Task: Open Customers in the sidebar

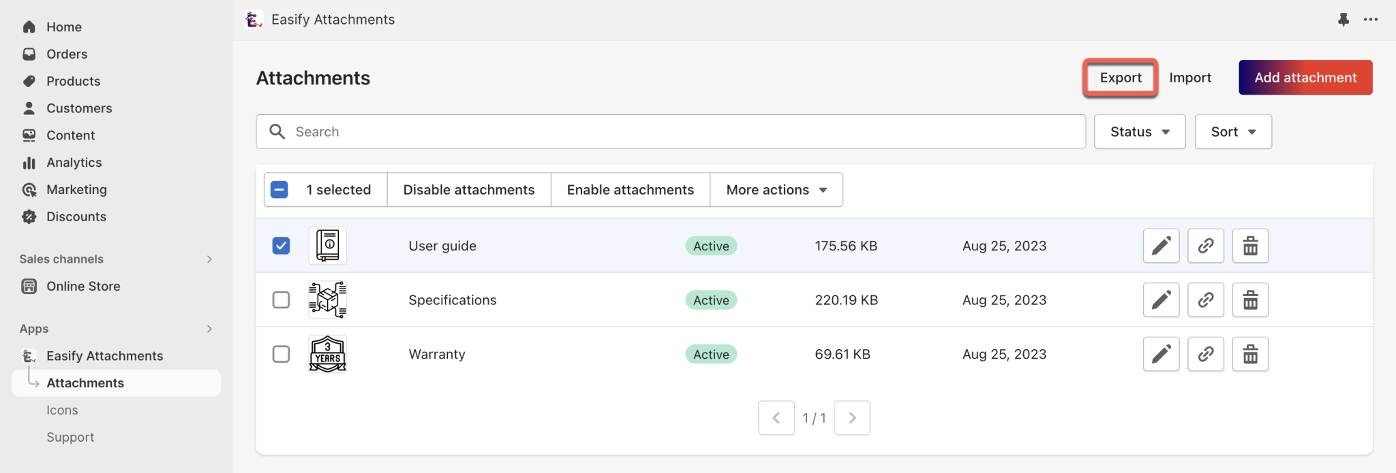Action: [79, 108]
